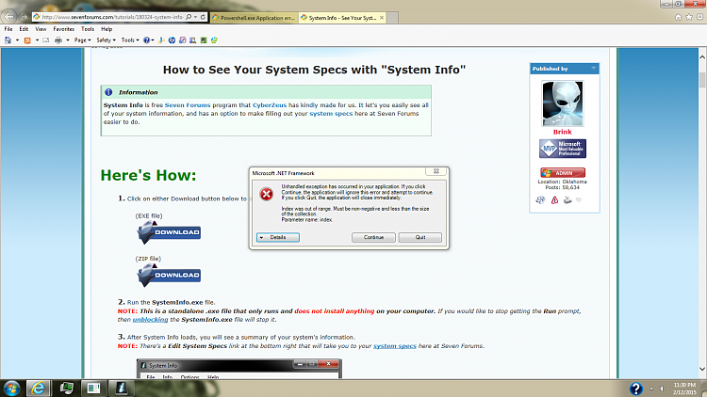The image size is (707, 397).
Task: Click the orange RSS feeds icon
Action: 27,40
